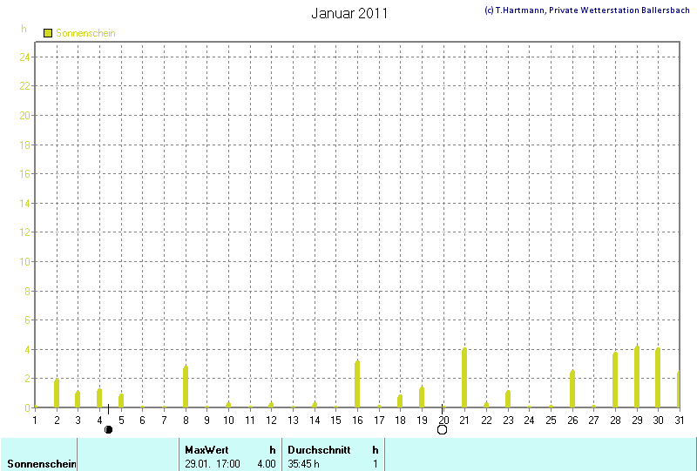The height and width of the screenshot is (471, 697).
Task: Select the sunshine bar for day 8
Action: pos(186,387)
